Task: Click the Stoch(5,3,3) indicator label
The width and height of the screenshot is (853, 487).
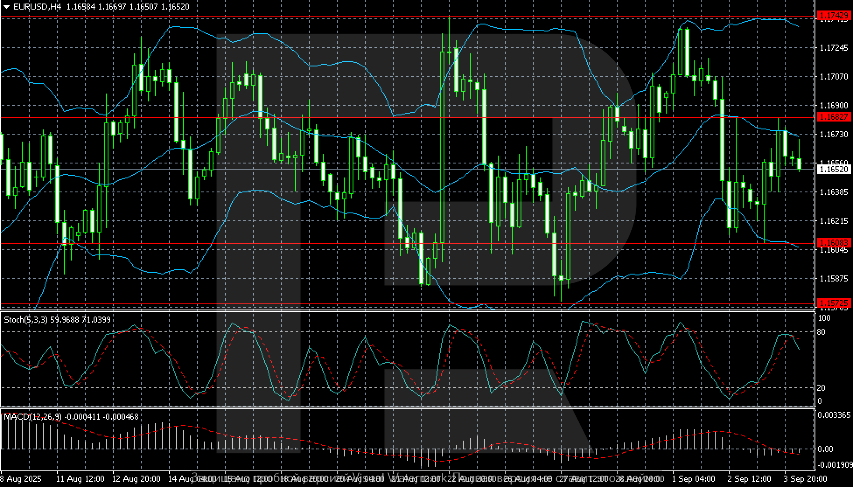Action: click(x=26, y=320)
